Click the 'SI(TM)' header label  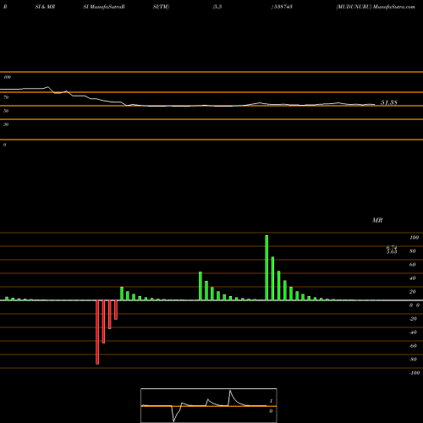(x=161, y=7)
